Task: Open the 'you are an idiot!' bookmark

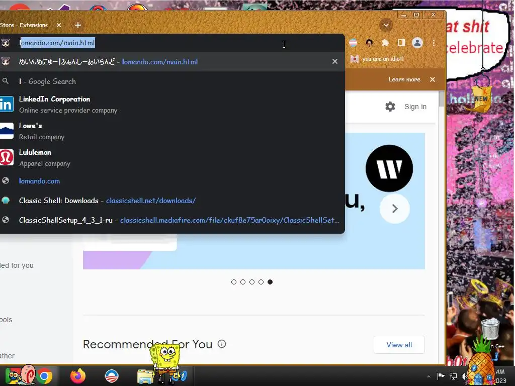Action: pos(377,59)
